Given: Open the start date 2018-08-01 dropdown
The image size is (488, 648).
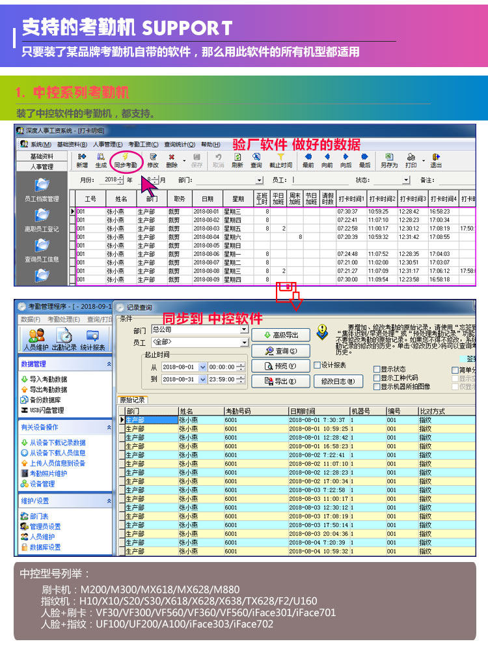Looking at the screenshot, I should [202, 367].
